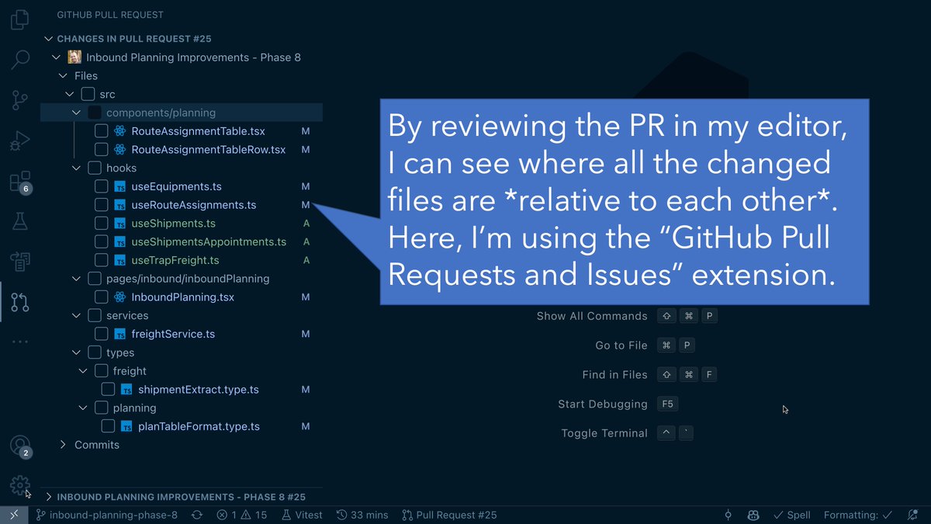Viewport: 931px width, 524px height.
Task: Collapse the Inbound Planning Improvements - Phase 8 node
Action: [56, 57]
